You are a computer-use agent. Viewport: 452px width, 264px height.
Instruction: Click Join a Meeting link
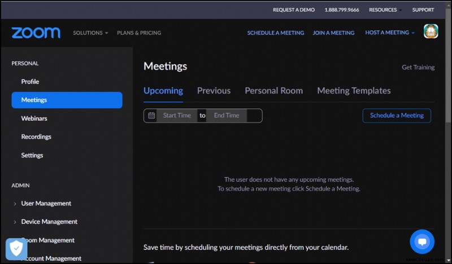point(333,33)
